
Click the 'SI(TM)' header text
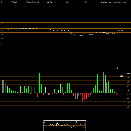click(50, 2)
